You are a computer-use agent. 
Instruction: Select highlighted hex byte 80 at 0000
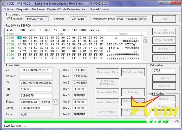(x=19, y=38)
